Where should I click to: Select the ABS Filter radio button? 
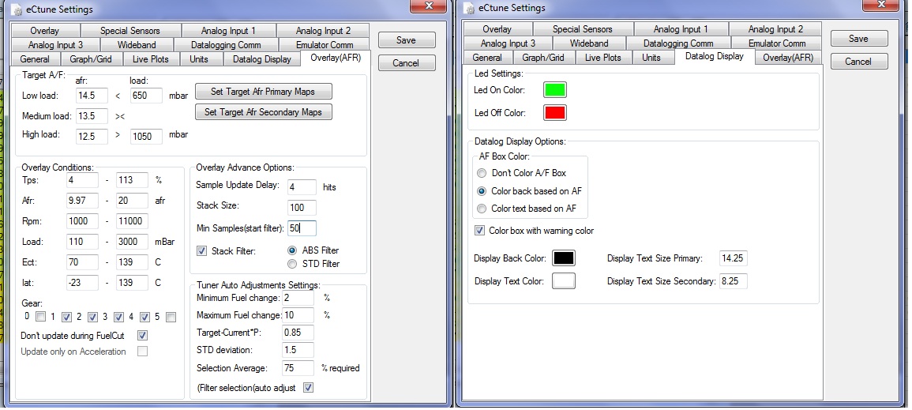(x=293, y=250)
